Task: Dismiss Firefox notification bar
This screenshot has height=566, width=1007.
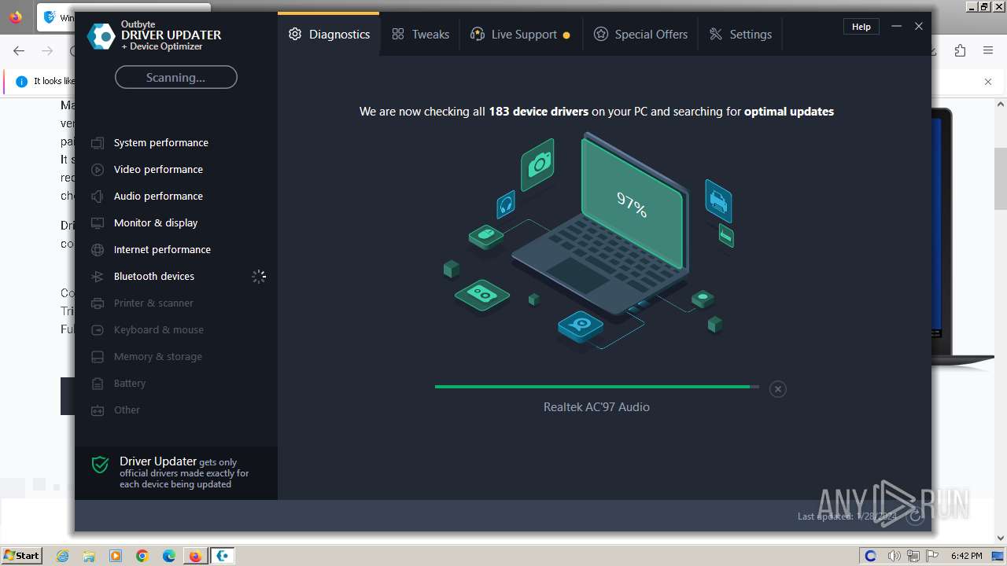Action: 988,82
